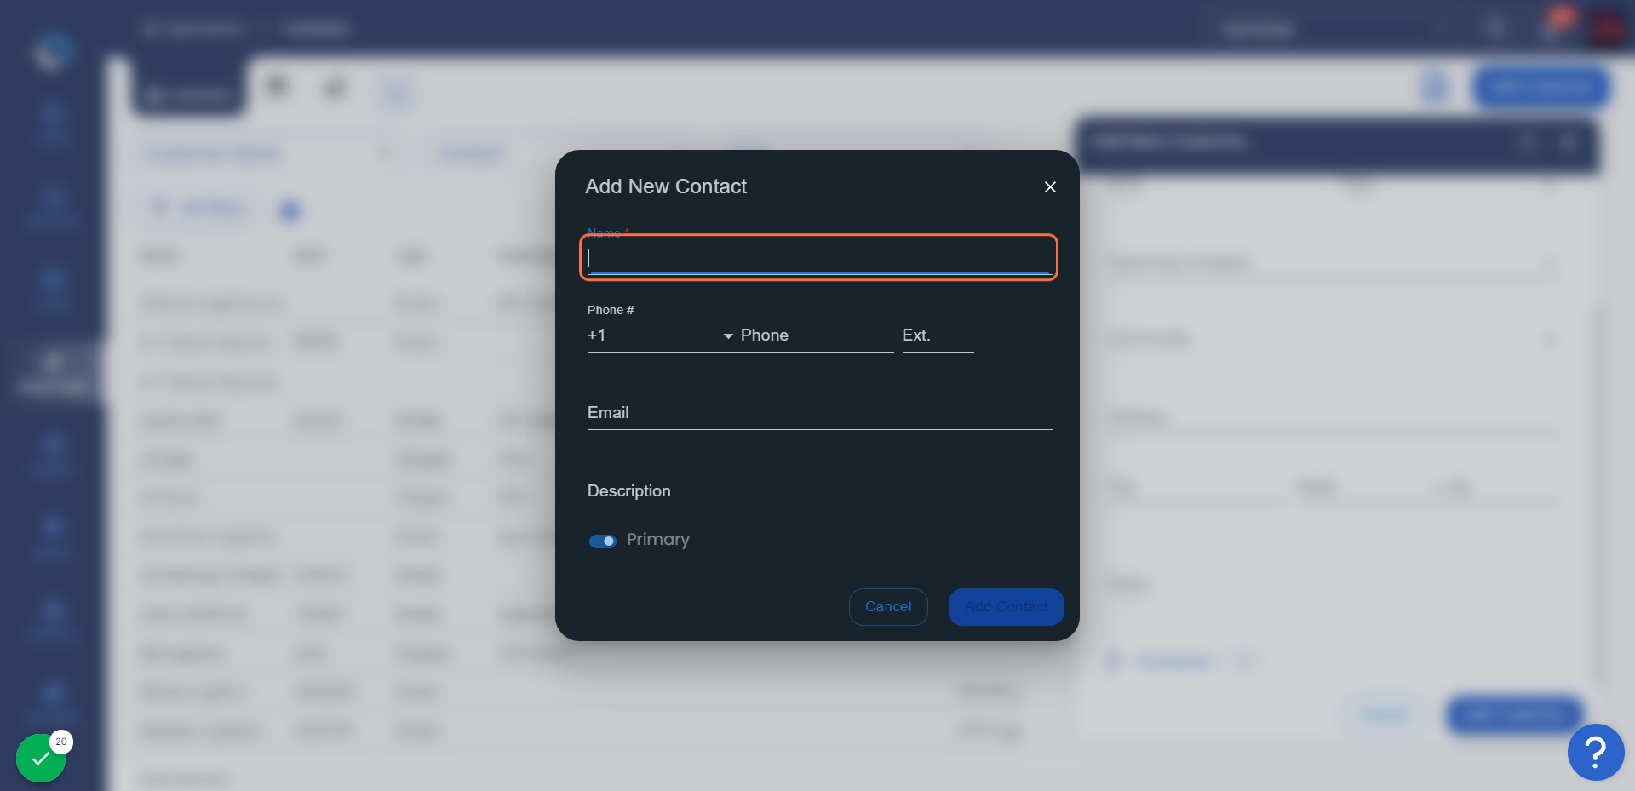
Task: Click the Add Contact button
Action: (x=1006, y=606)
